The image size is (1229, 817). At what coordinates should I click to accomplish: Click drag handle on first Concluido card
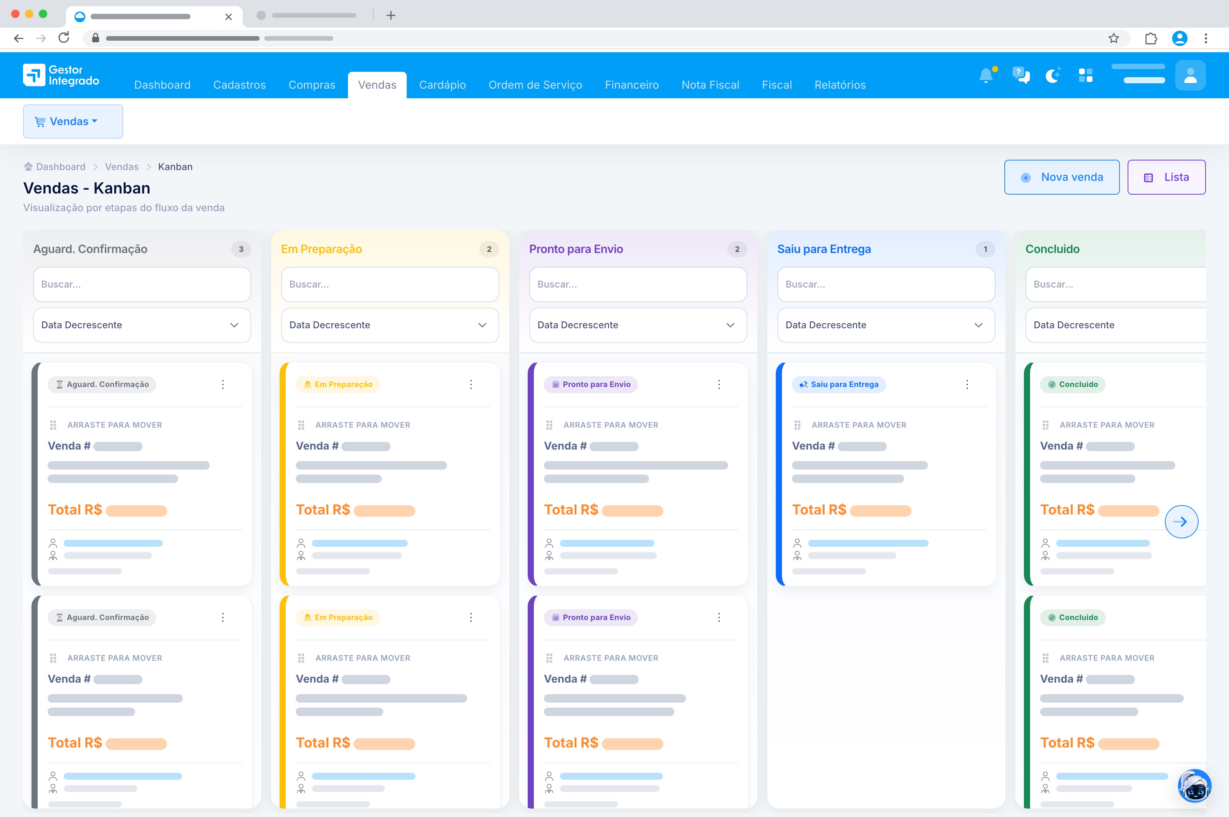point(1045,425)
